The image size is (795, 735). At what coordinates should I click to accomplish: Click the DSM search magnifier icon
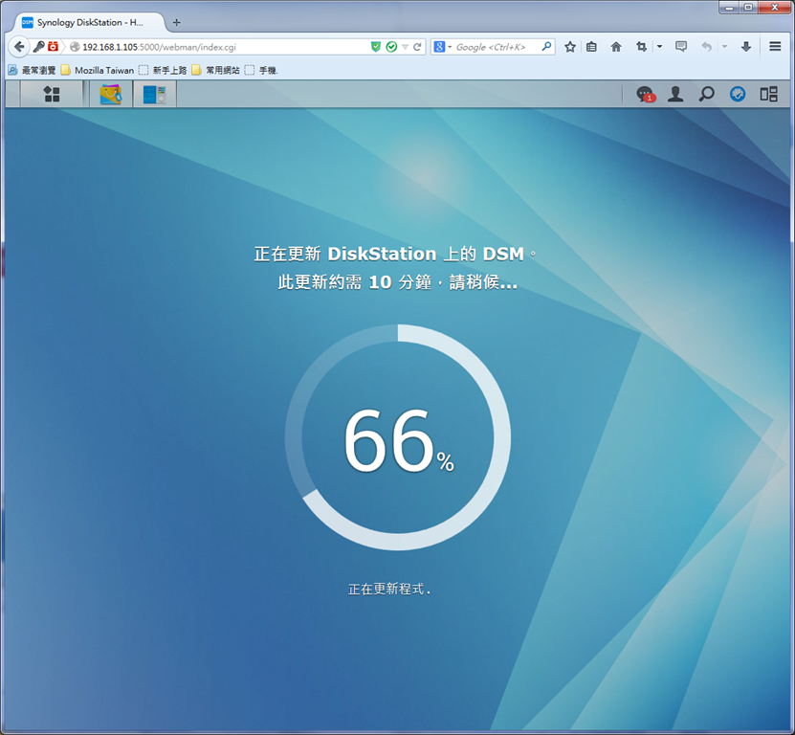coord(706,94)
